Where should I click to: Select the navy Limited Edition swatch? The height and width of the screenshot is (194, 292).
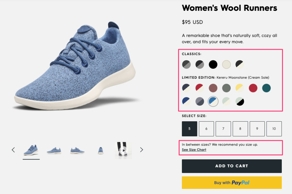(186, 88)
